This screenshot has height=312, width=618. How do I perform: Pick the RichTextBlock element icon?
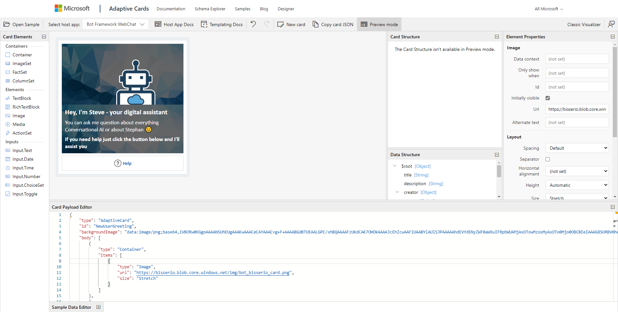pyautogui.click(x=8, y=107)
